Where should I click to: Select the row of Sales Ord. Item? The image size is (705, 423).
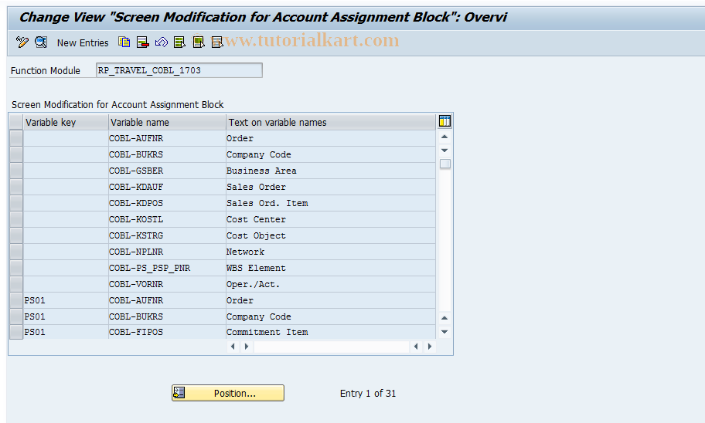(16, 203)
